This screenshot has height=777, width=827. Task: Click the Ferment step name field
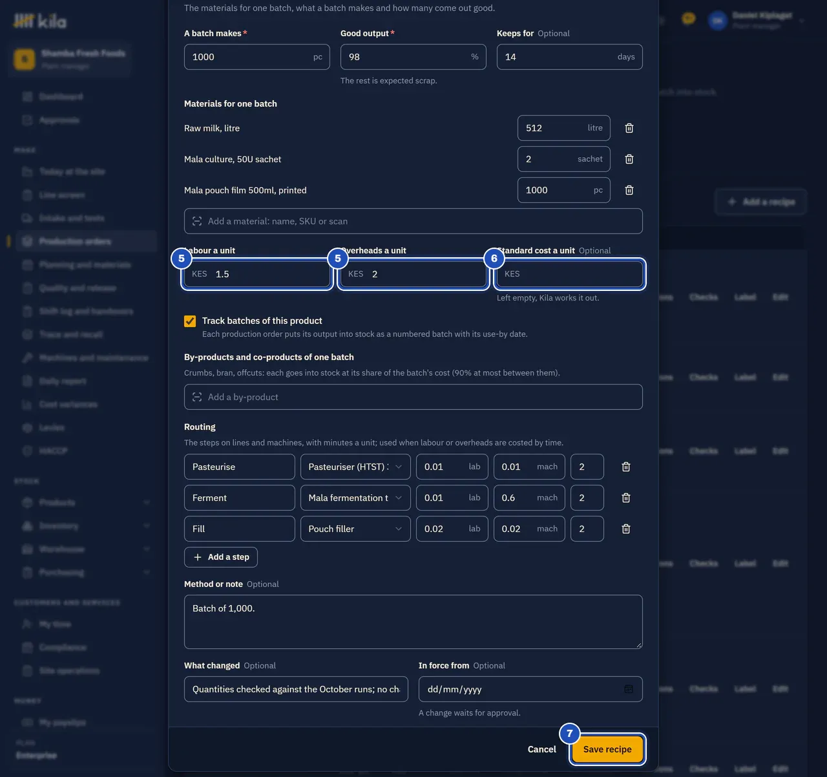point(240,498)
